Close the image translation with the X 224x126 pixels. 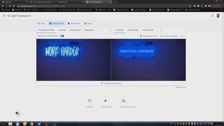[x=182, y=36]
